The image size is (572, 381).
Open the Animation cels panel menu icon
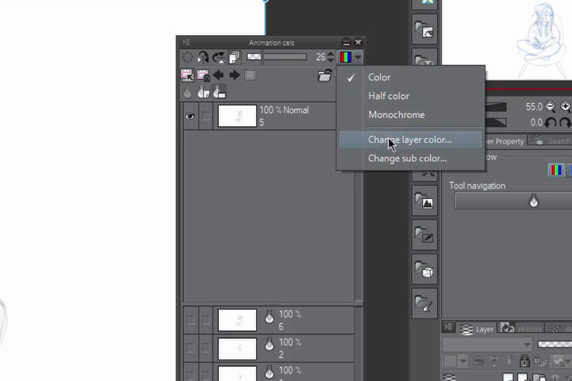coord(186,43)
